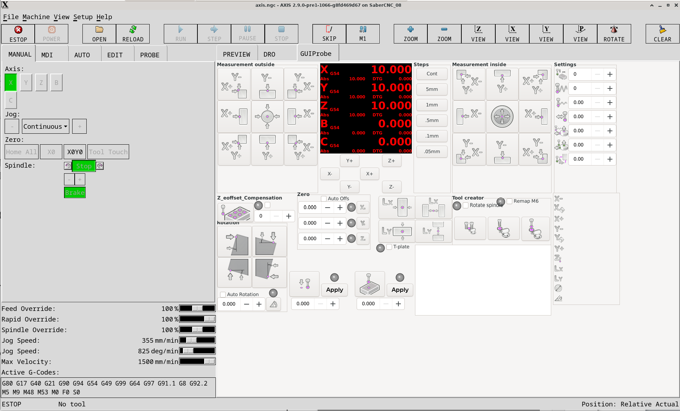This screenshot has height=411, width=680.
Task: Increase the Auto Rotation angle value
Action: click(x=259, y=304)
